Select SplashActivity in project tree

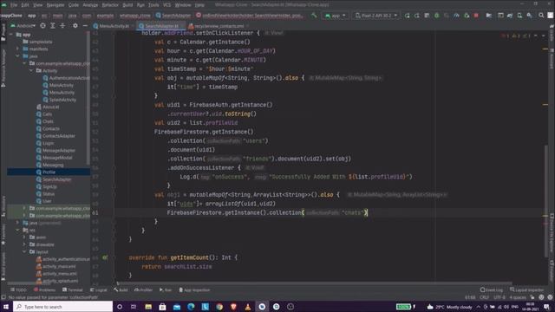(62, 100)
